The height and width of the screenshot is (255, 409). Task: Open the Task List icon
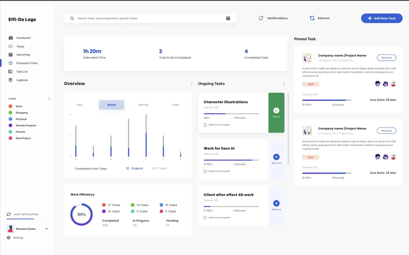coord(11,71)
